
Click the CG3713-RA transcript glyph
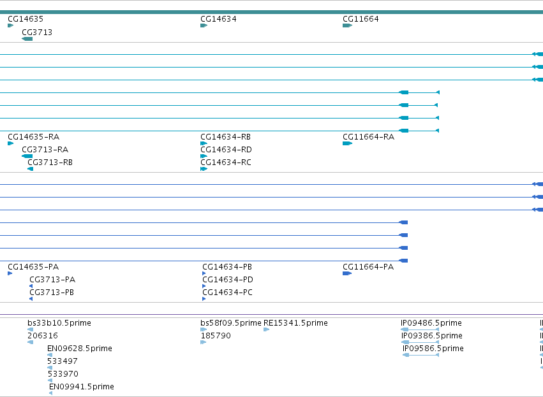27,156
